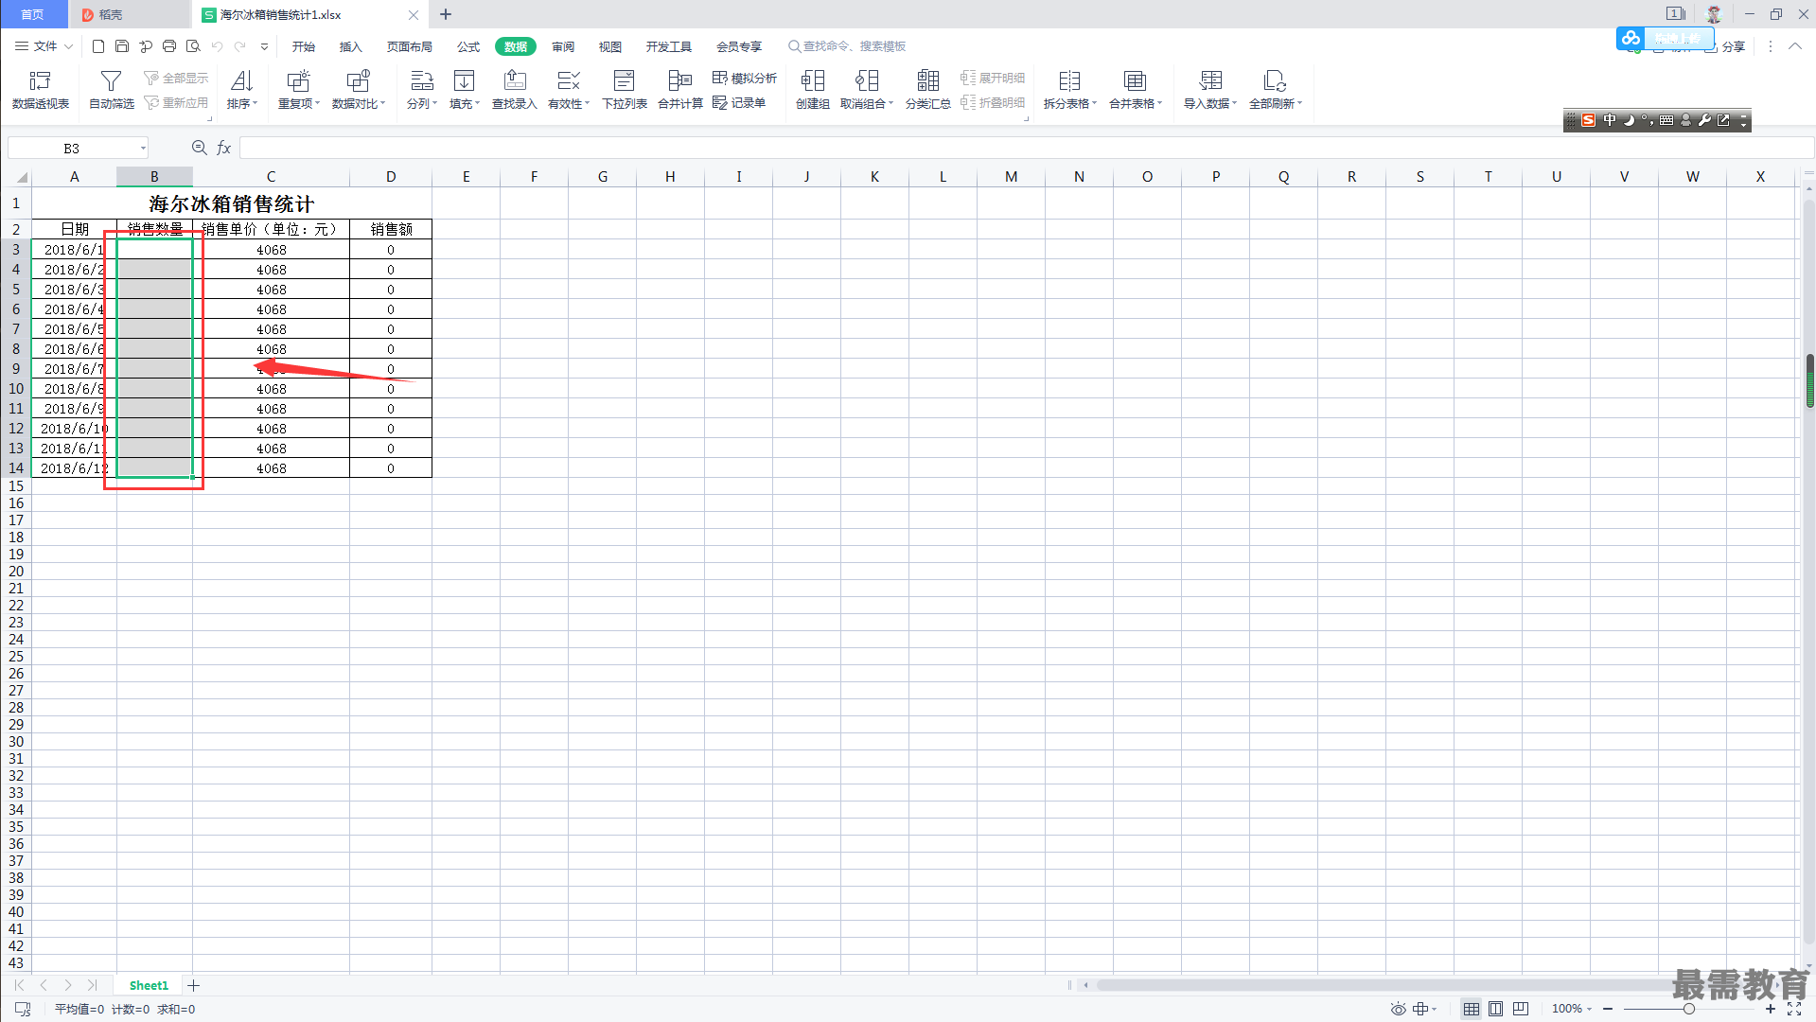
Task: Open print preview from quick toolbar
Action: click(x=193, y=46)
